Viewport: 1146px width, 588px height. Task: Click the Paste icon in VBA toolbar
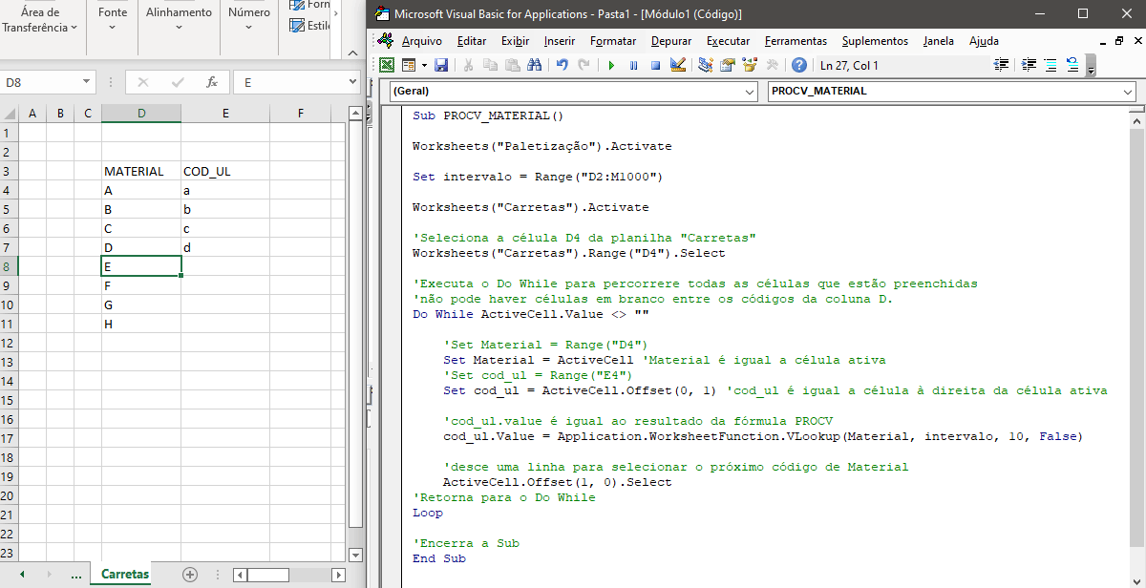[x=512, y=66]
